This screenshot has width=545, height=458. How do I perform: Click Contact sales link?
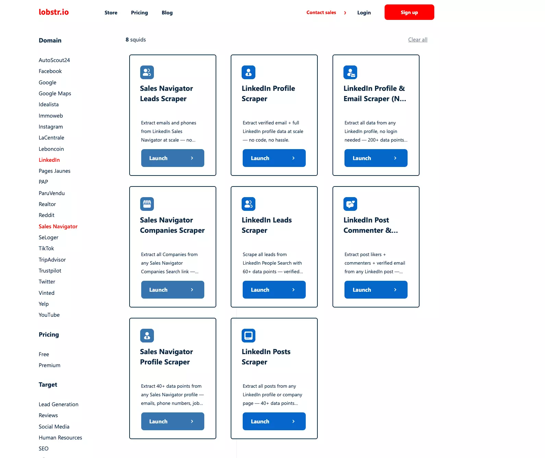tap(321, 12)
